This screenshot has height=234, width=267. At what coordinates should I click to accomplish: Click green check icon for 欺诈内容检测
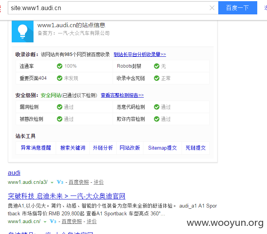click(x=157, y=119)
